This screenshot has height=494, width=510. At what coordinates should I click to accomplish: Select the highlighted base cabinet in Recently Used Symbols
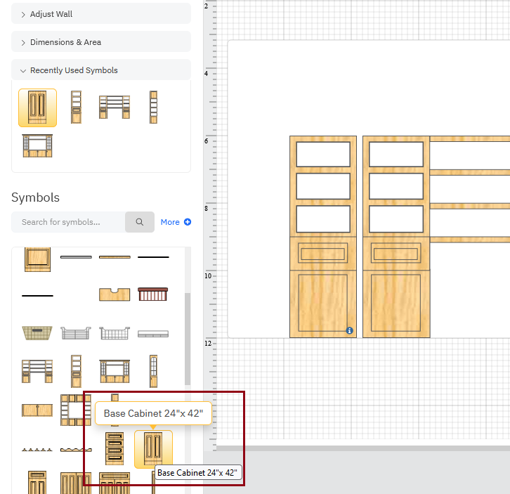click(37, 108)
